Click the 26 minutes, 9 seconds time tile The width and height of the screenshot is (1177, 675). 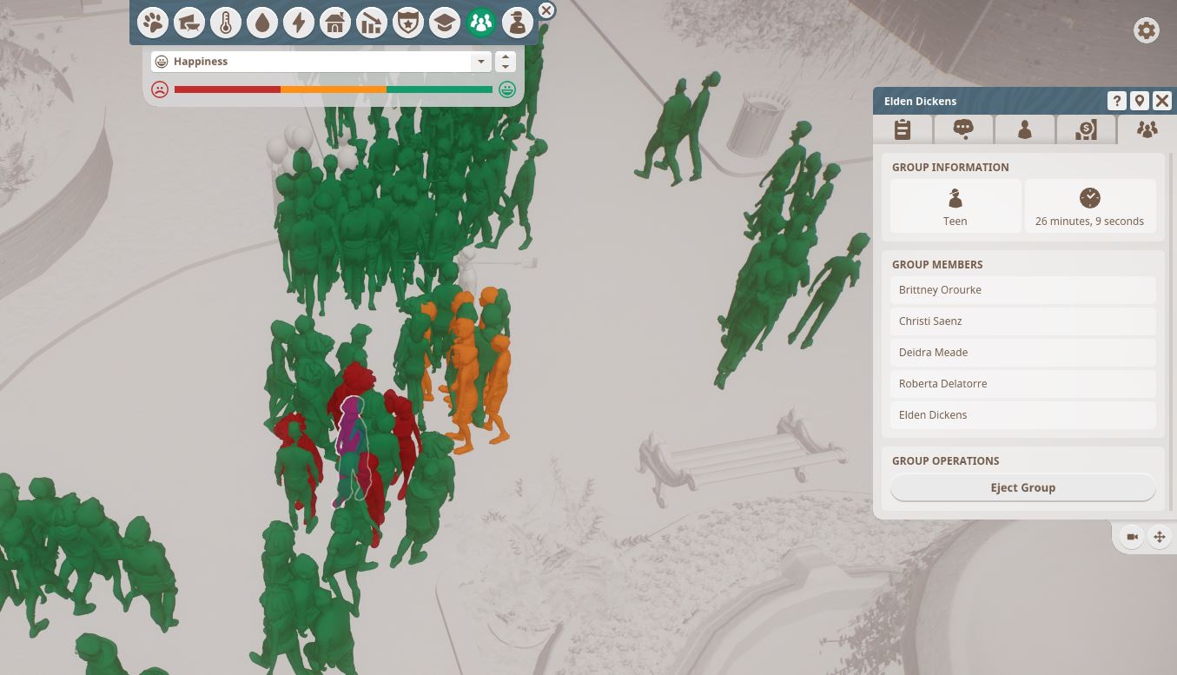click(1090, 206)
